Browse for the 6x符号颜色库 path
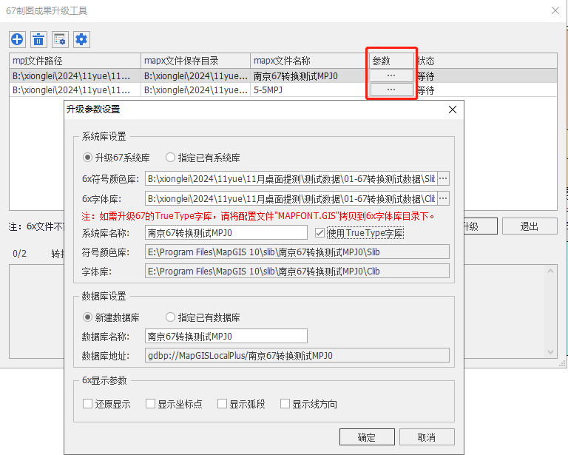This screenshot has height=455, width=568. pyautogui.click(x=444, y=178)
